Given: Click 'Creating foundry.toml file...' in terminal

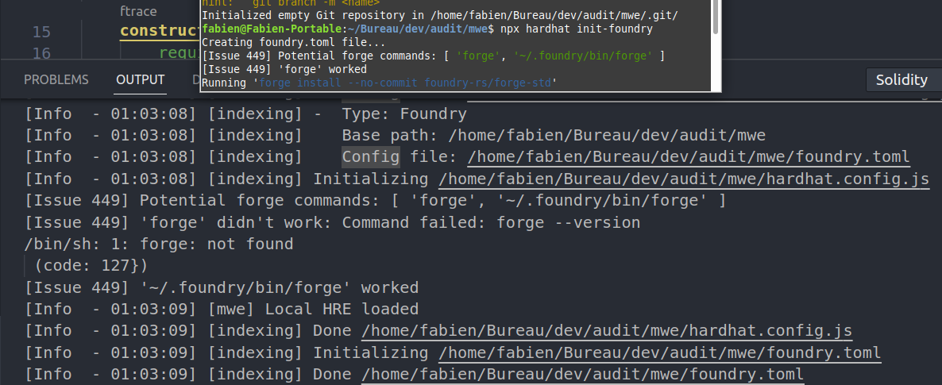Looking at the screenshot, I should tap(294, 43).
